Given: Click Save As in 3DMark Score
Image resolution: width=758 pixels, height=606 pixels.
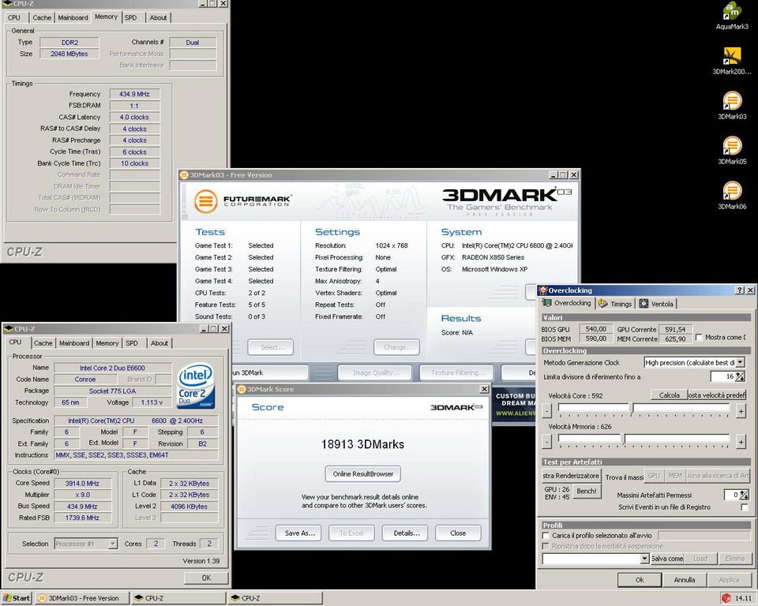Looking at the screenshot, I should (300, 533).
